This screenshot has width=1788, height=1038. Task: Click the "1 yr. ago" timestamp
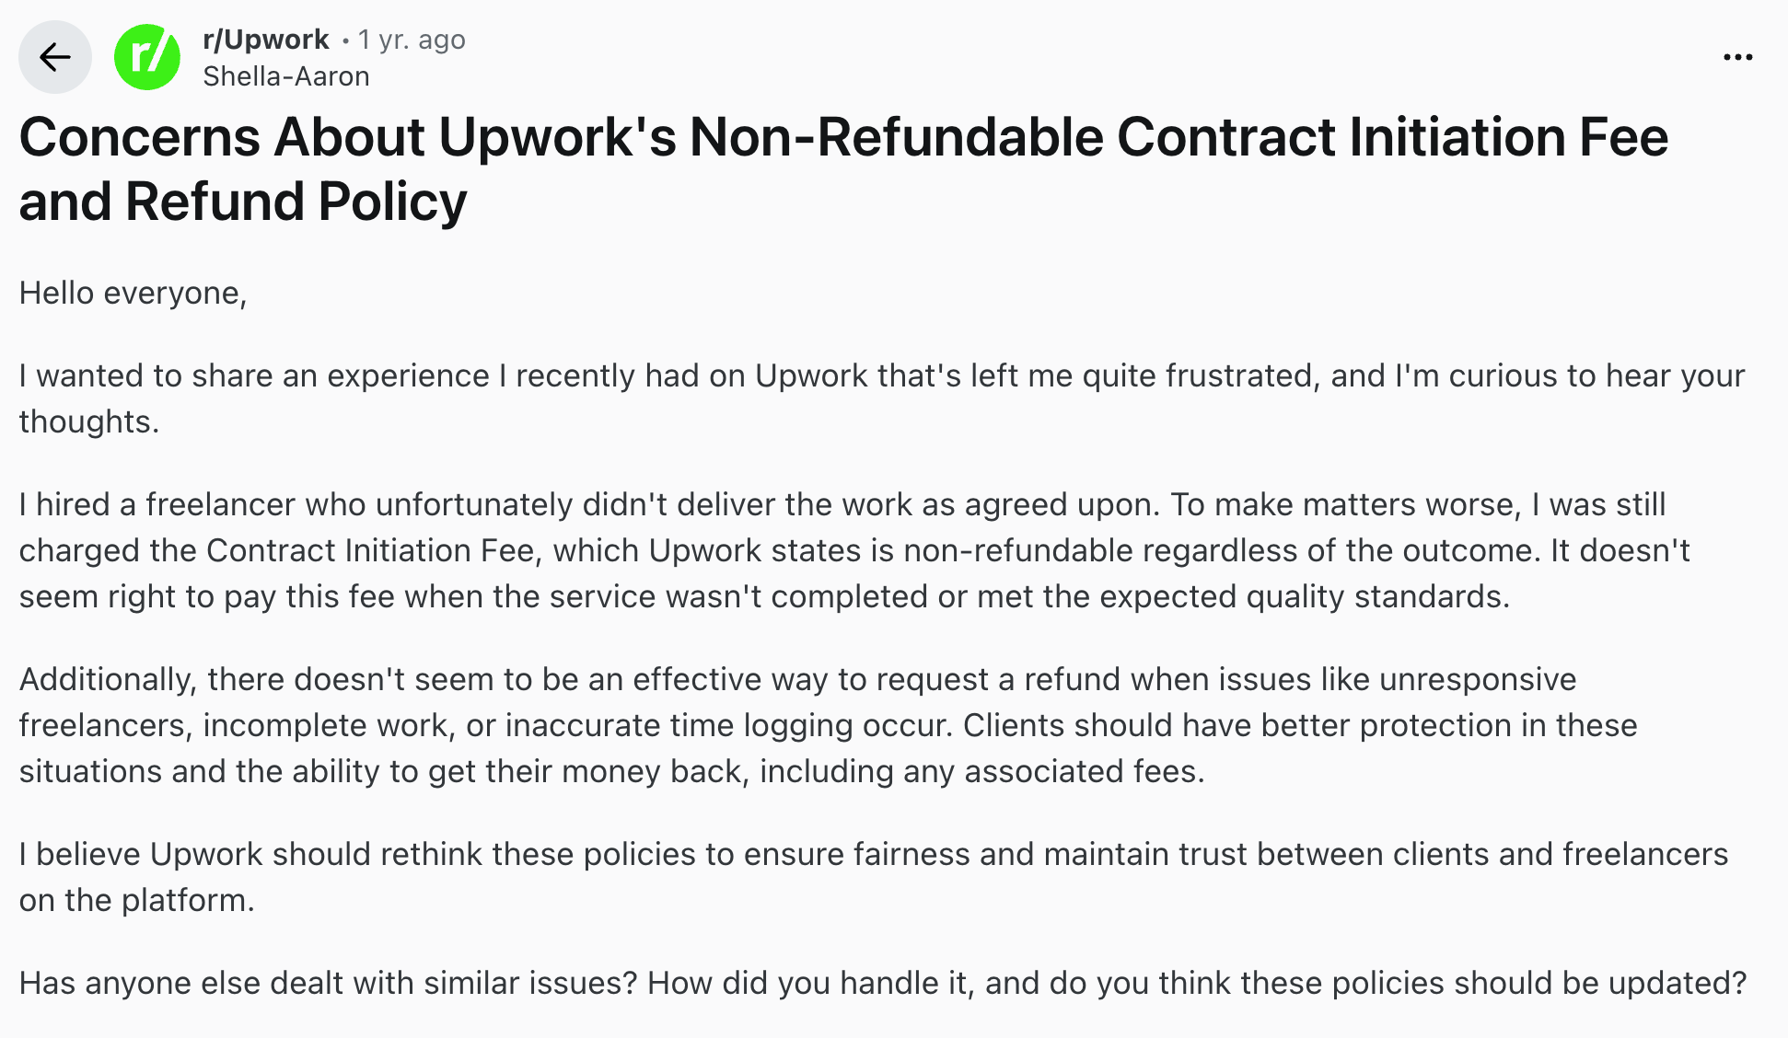coord(412,40)
